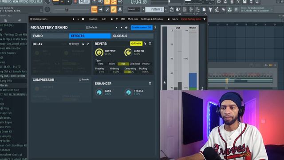Go to previous global preset arrow
The image size is (284, 160).
click(73, 19)
